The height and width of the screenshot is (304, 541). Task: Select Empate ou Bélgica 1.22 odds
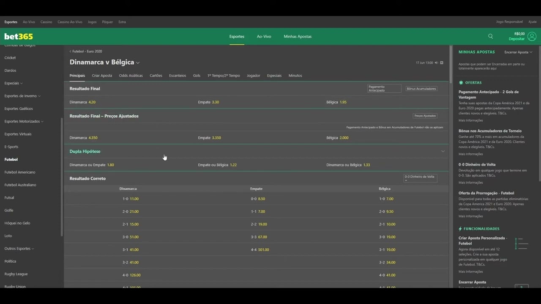[x=257, y=165]
